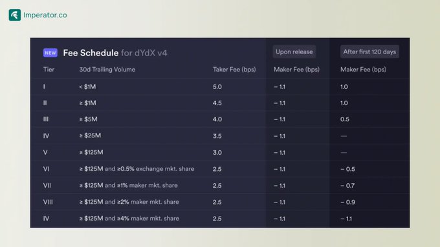Click the ≥0.5% exchange mkt. share row
Screen dimensions: 440x247
coord(220,169)
